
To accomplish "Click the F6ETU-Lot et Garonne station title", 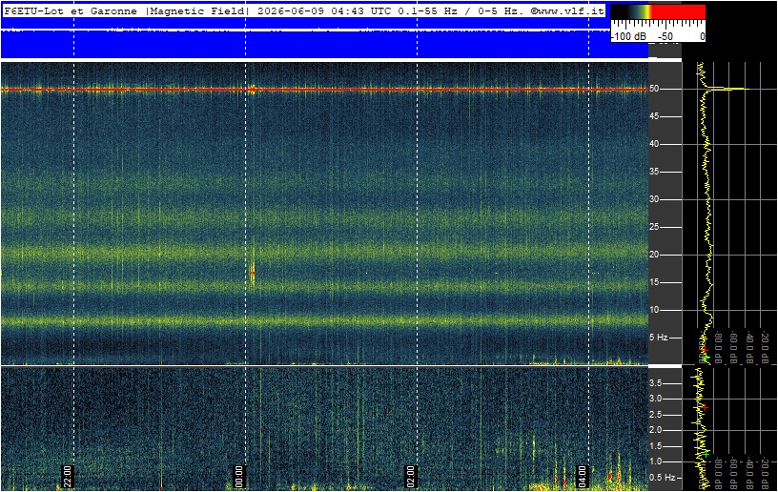I will tap(71, 10).
